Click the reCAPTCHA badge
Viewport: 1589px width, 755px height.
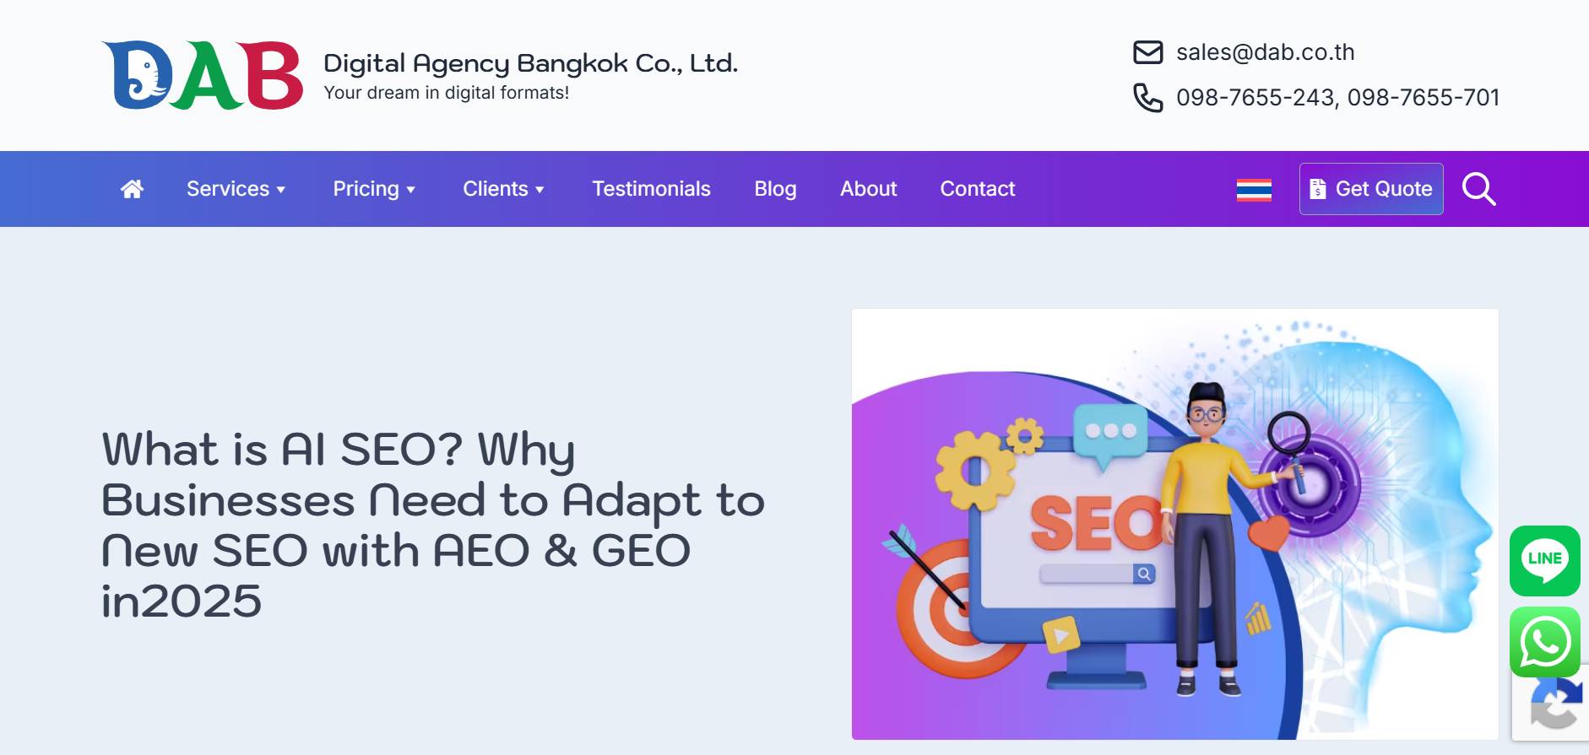coord(1552,704)
